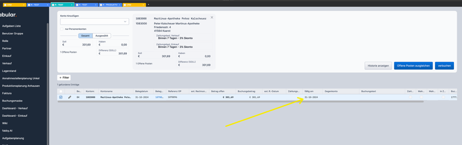The height and width of the screenshot is (145, 462).
Task: Click the tabular logo in the sidebar
Action: 8,15
